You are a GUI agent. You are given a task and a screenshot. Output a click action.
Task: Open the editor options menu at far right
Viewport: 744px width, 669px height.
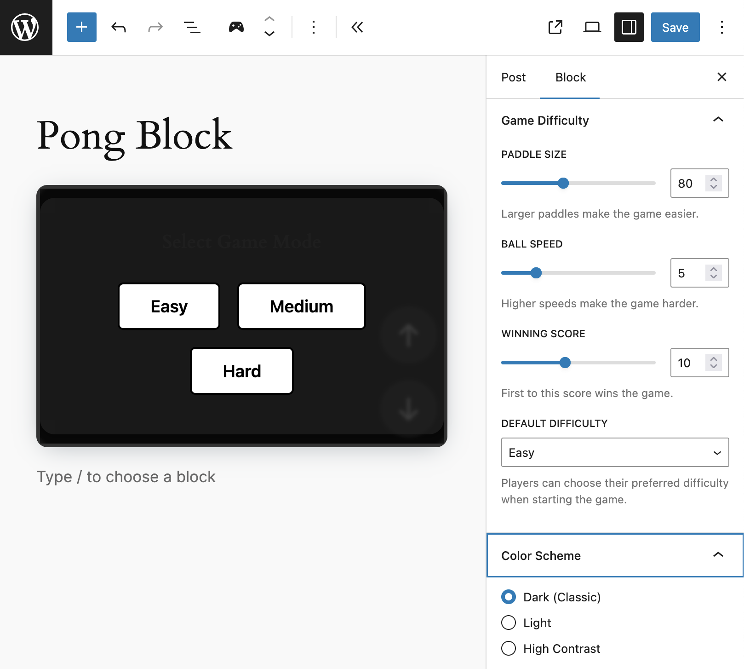point(722,27)
